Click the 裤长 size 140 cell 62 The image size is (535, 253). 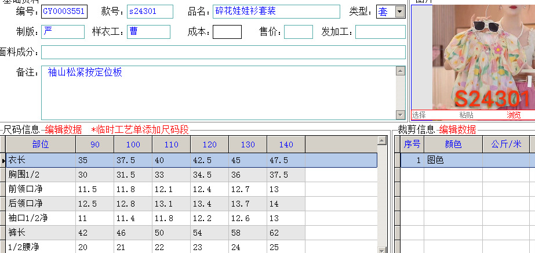coord(286,233)
